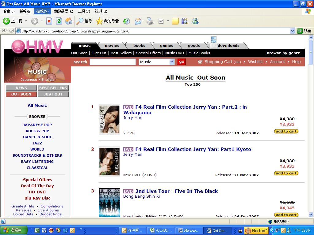Open the Wishlist link
This screenshot has width=314, height=235.
coord(255,62)
